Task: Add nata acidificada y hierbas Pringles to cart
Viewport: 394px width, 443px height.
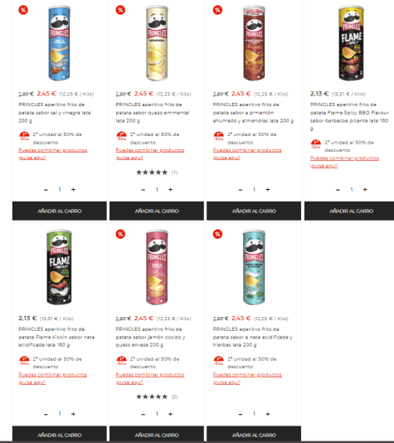Action: (254, 435)
